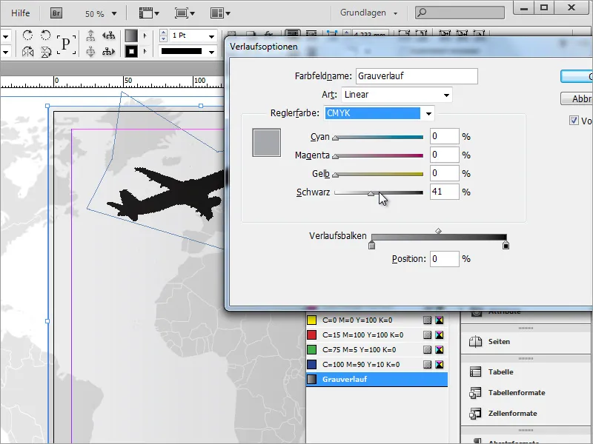Flip the selection vertically
The height and width of the screenshot is (444, 593).
pyautogui.click(x=45, y=51)
